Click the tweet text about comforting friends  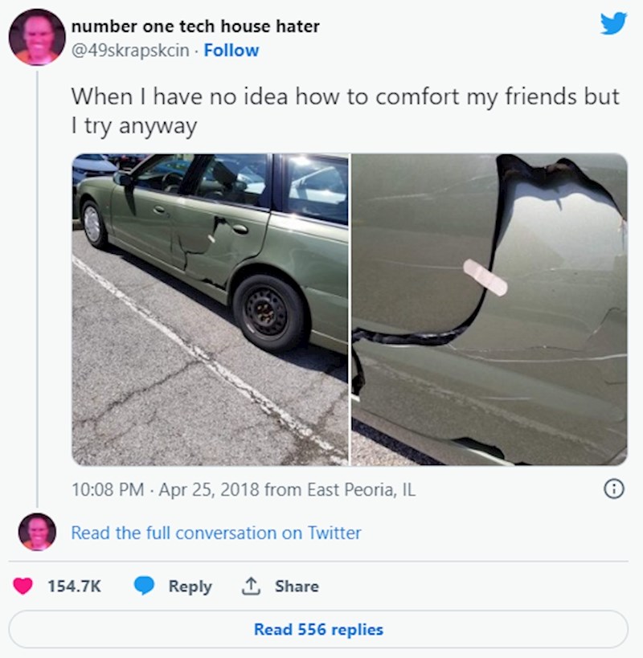(x=345, y=111)
